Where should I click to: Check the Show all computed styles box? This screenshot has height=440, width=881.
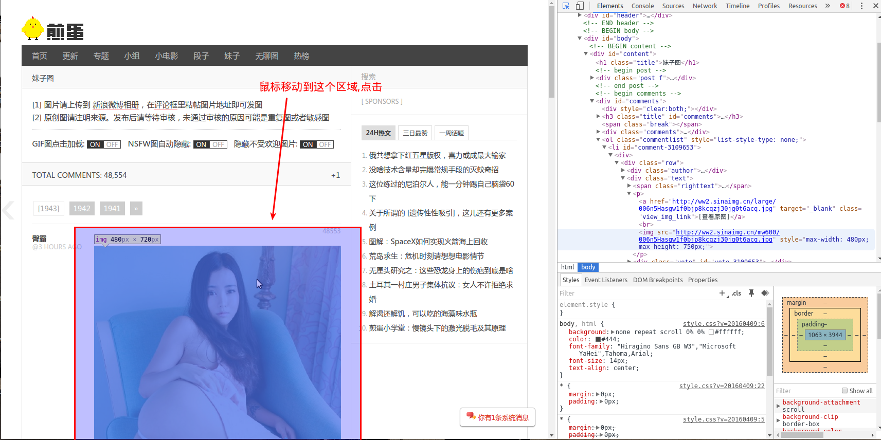844,391
